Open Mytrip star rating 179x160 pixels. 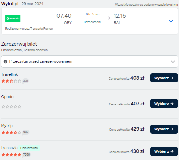coord(11,132)
